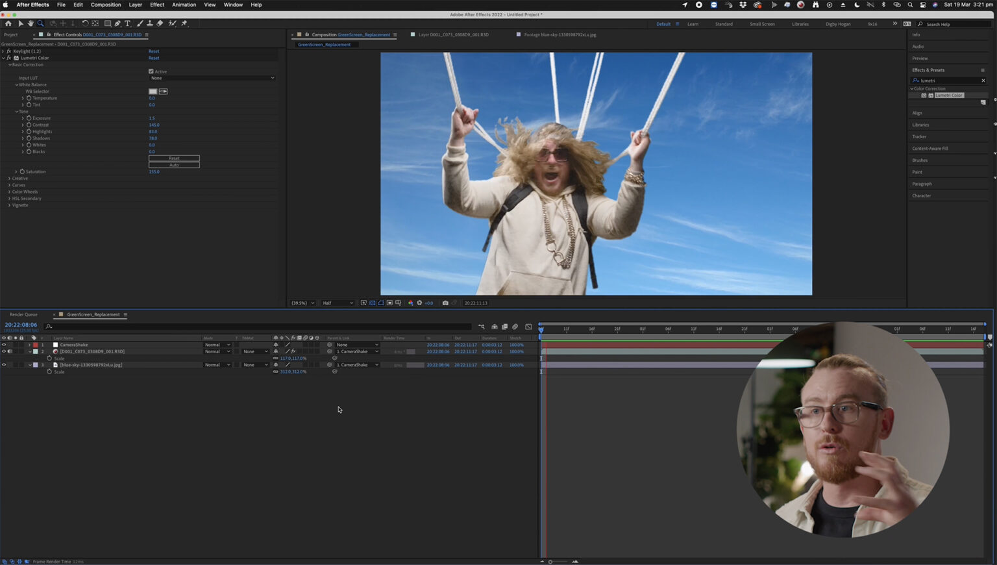Select the Pen tool
This screenshot has width=997, height=565.
pyautogui.click(x=117, y=23)
